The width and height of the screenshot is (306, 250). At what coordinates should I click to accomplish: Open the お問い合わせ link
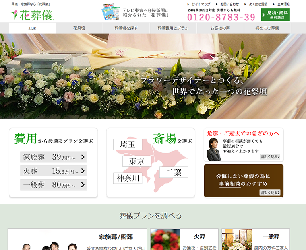pyautogui.click(x=229, y=4)
